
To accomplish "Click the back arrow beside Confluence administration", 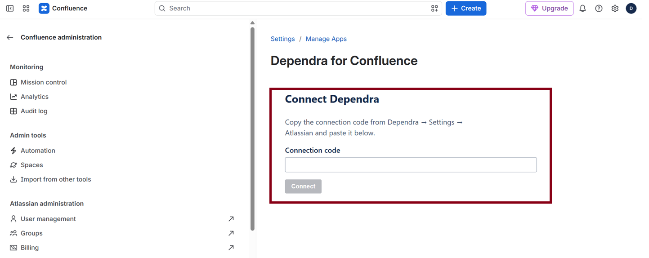I will tap(10, 37).
